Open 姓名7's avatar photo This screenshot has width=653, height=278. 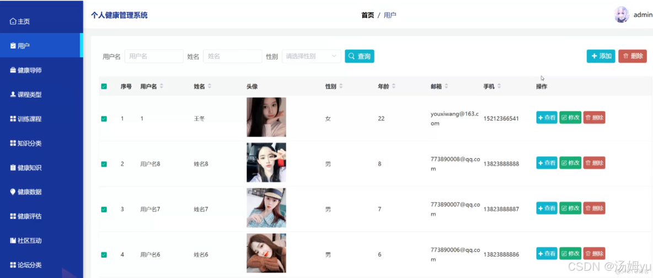point(266,208)
